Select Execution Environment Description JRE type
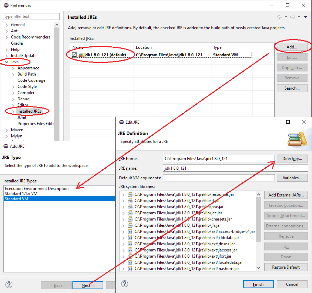The height and width of the screenshot is (293, 312). (x=37, y=189)
